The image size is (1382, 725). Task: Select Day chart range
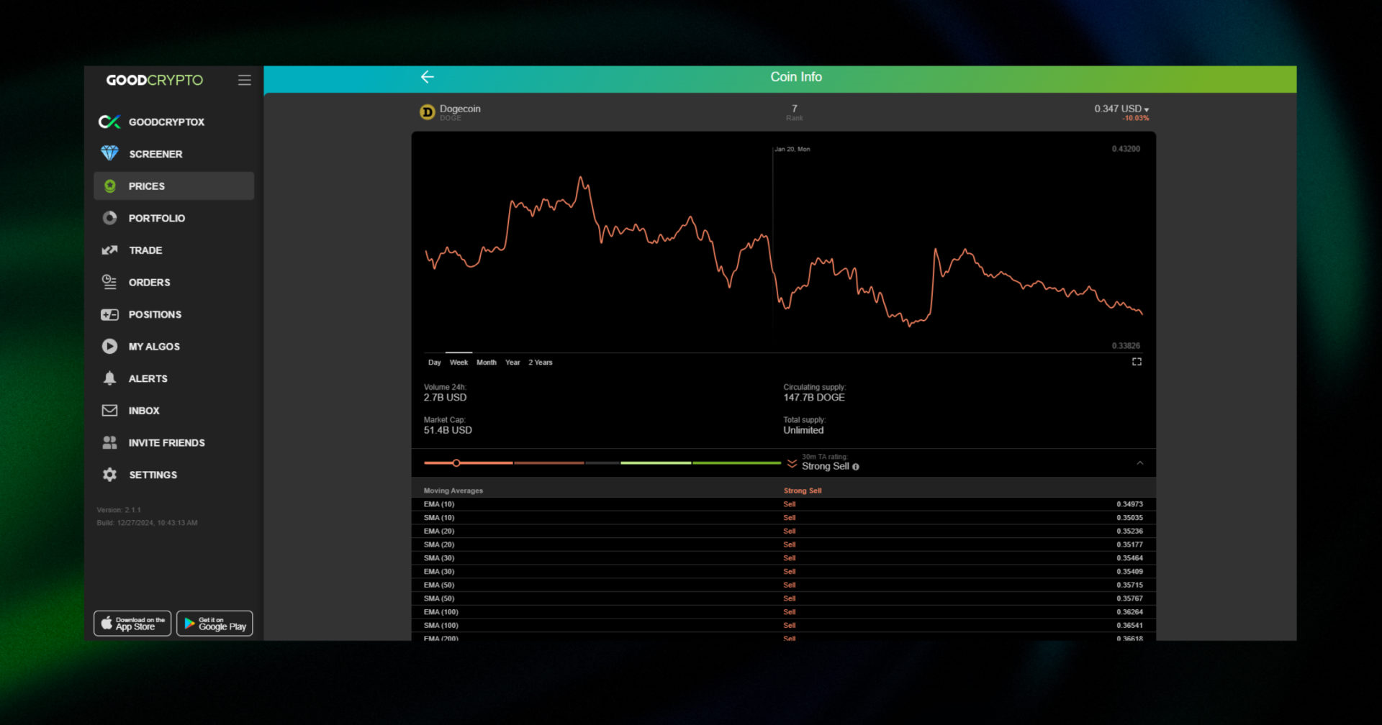click(x=435, y=362)
